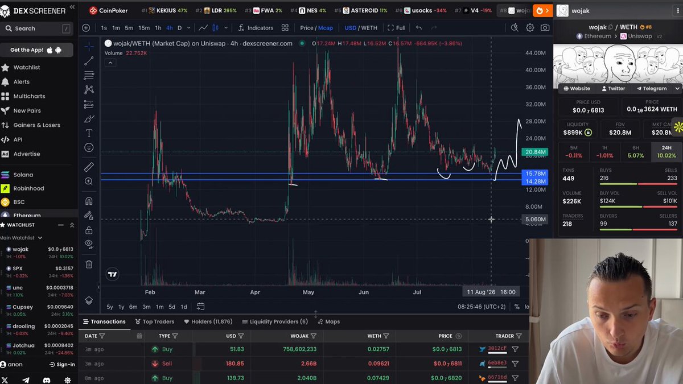The width and height of the screenshot is (683, 384).
Task: Open Watchlist in left sidebar
Action: pyautogui.click(x=27, y=67)
